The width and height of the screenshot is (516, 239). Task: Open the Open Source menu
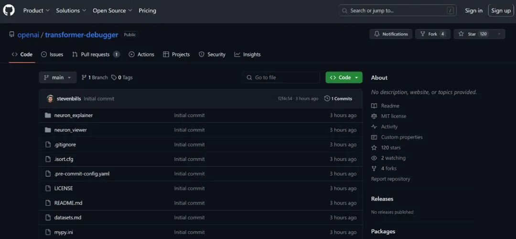click(112, 10)
